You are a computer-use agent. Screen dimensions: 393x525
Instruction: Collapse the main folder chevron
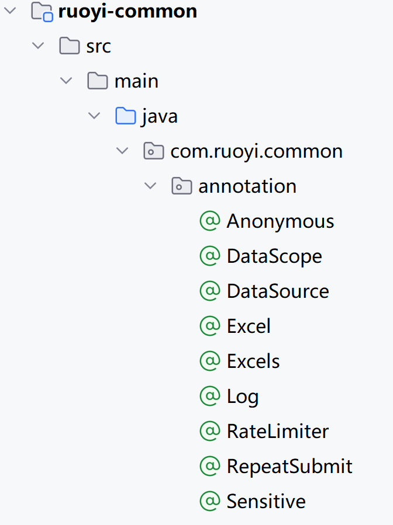(66, 81)
